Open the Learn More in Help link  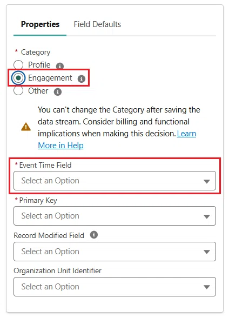117,140
